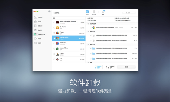
Task: Select the Microsoft Excel row name
Action: [x=64, y=48]
